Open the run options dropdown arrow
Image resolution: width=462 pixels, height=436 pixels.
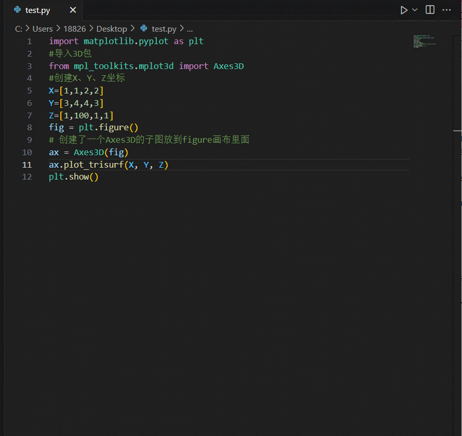point(415,10)
